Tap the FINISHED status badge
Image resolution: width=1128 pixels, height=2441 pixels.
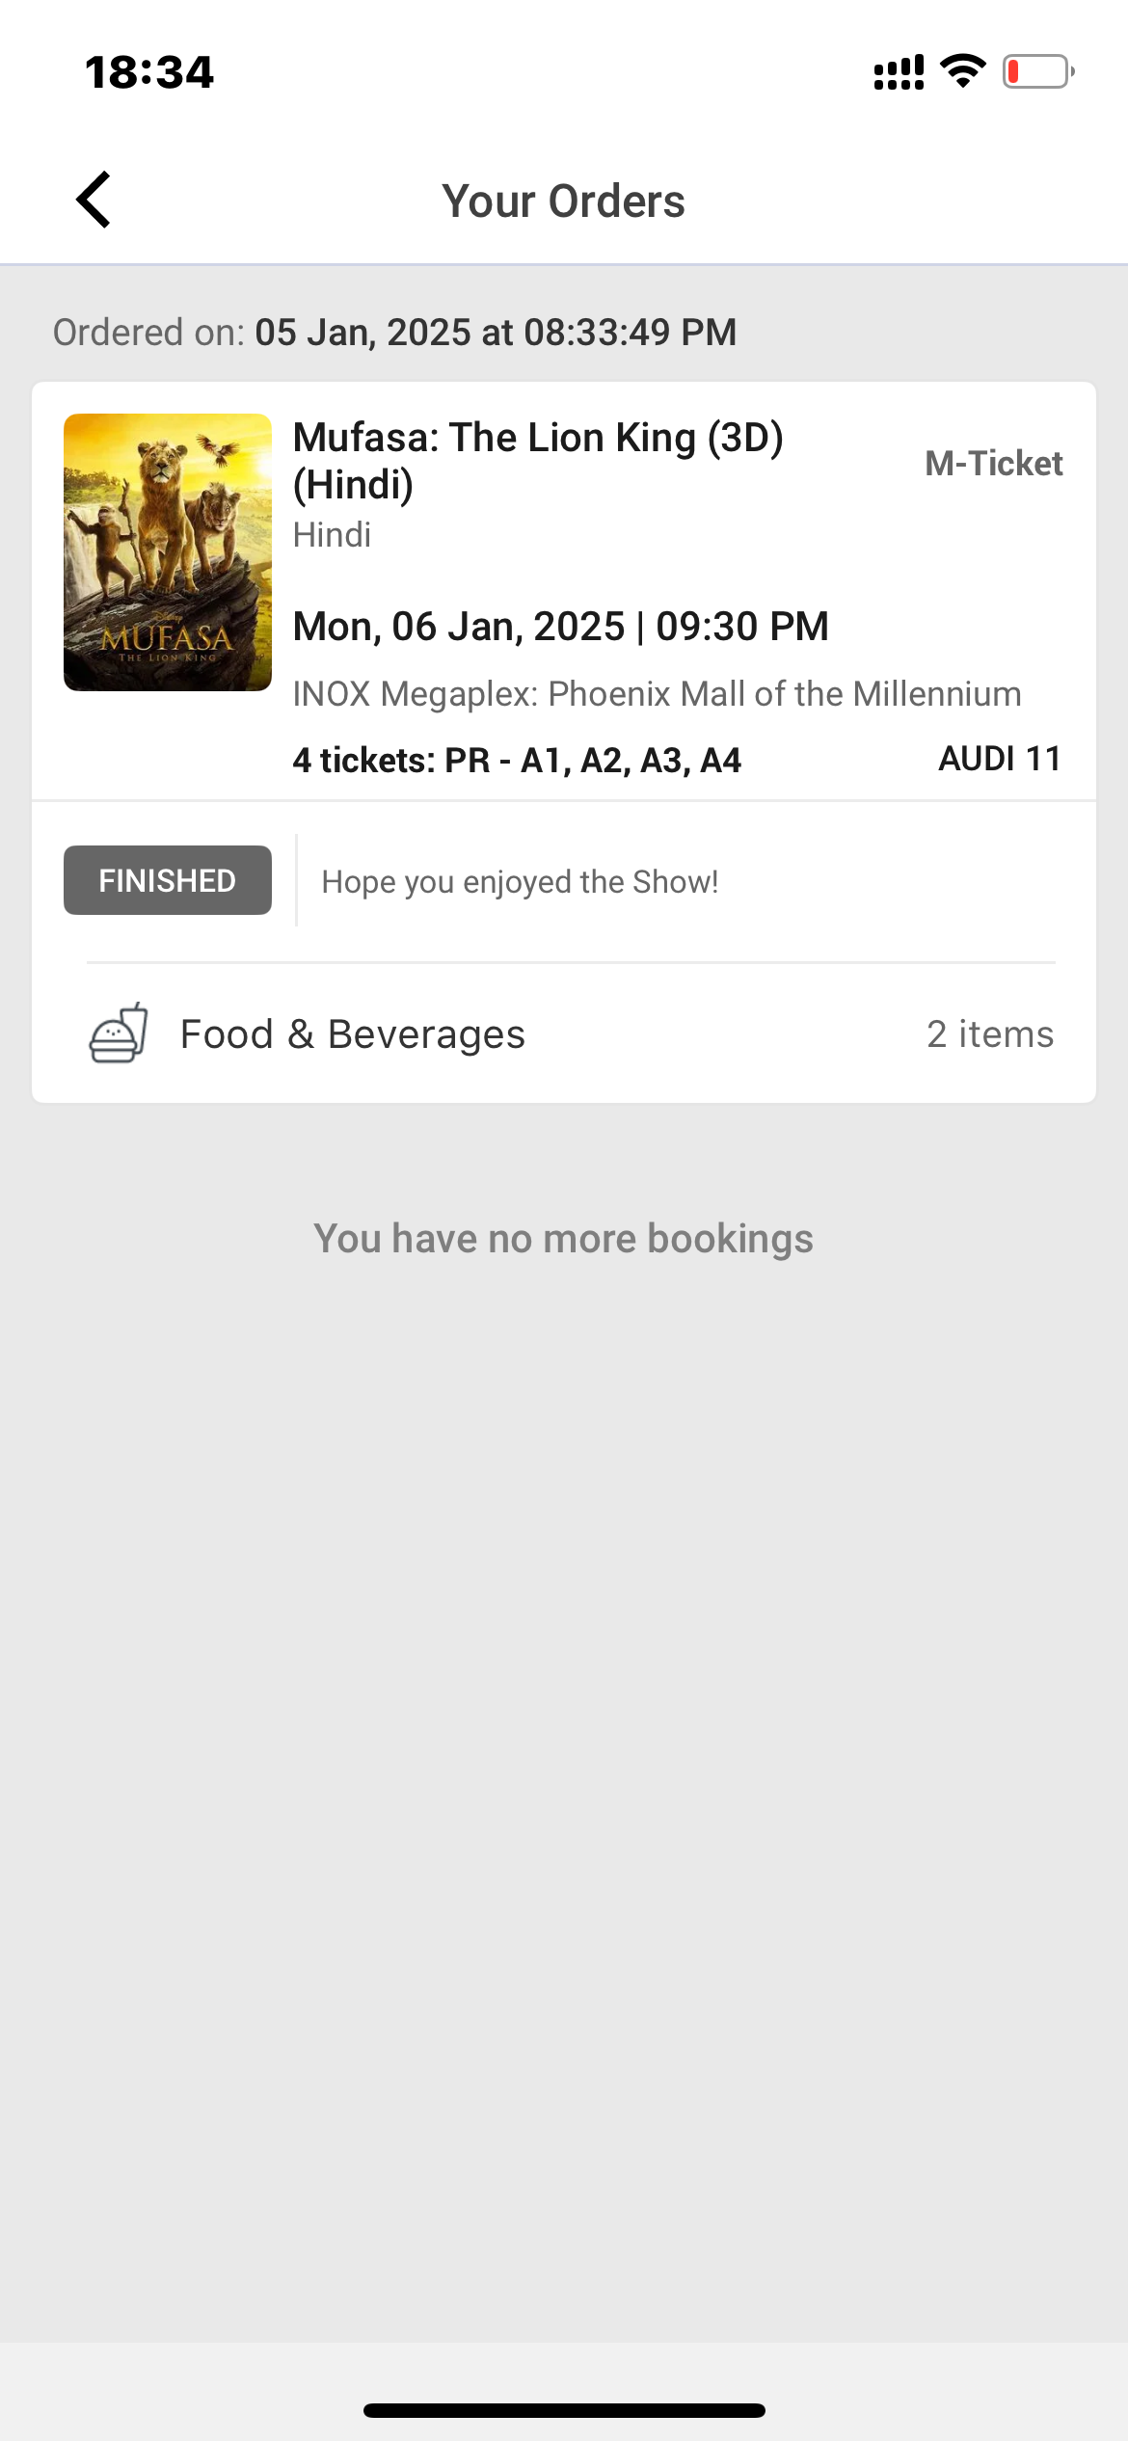point(168,880)
